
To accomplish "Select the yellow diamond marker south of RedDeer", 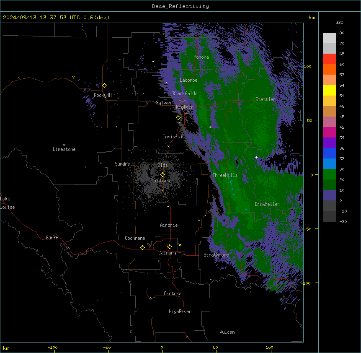I will point(178,118).
